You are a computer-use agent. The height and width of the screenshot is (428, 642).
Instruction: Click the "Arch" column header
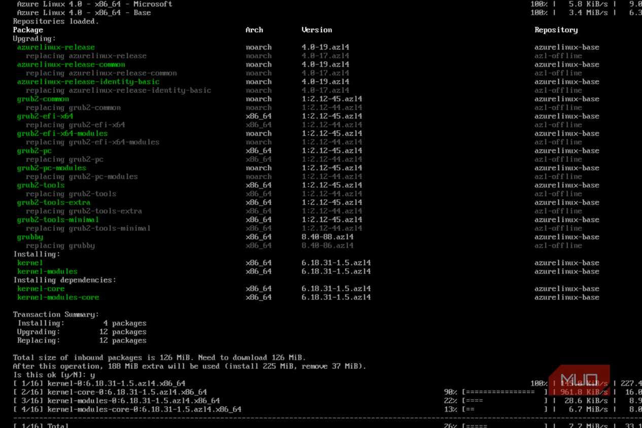pyautogui.click(x=254, y=30)
